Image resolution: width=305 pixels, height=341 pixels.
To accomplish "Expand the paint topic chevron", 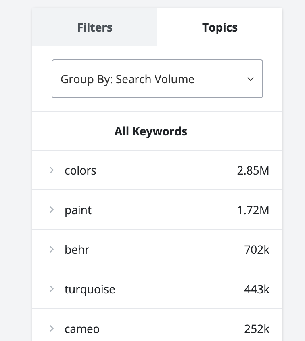I will (x=52, y=210).
